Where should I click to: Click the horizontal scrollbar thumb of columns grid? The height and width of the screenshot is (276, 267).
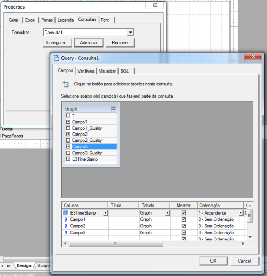pos(116,243)
